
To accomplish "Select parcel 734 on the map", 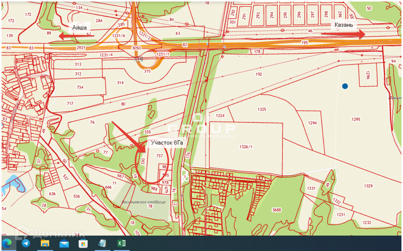I will [x=80, y=87].
